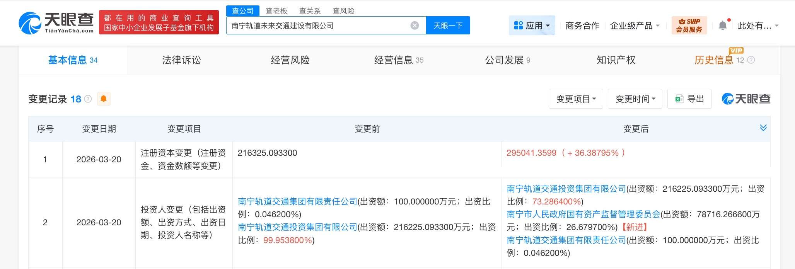Click orange alert bell beside 变更记录
Screen dimensions: 795x269
(x=104, y=99)
